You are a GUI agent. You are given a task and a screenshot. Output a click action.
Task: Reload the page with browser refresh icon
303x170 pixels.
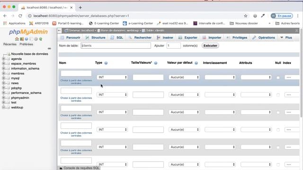20,16
